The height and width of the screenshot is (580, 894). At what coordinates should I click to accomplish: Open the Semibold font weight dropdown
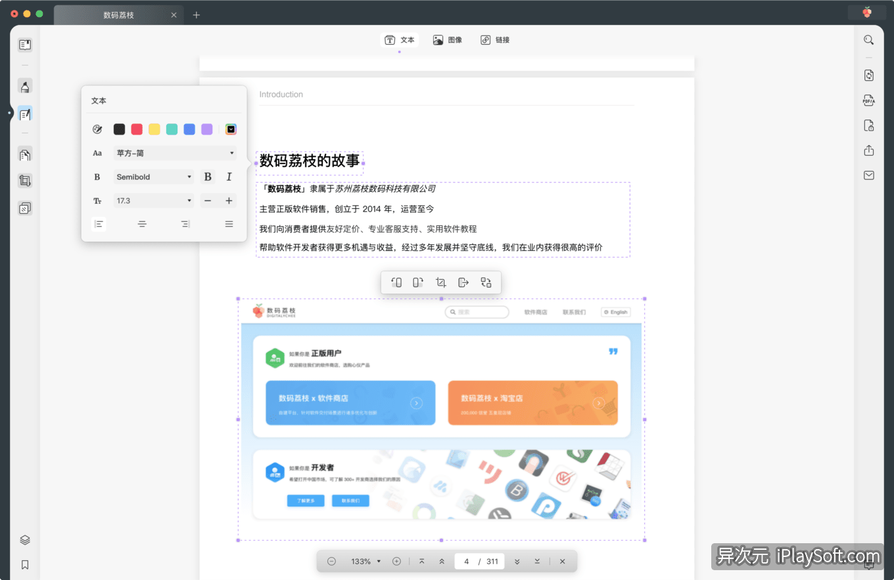pos(153,176)
